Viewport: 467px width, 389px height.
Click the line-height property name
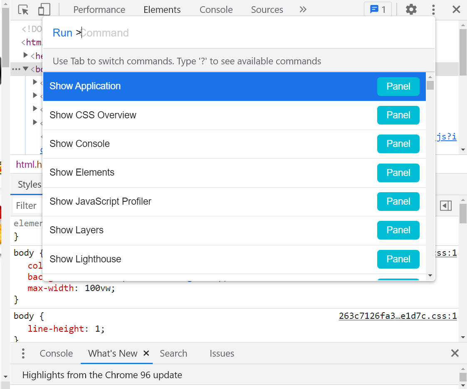point(56,329)
